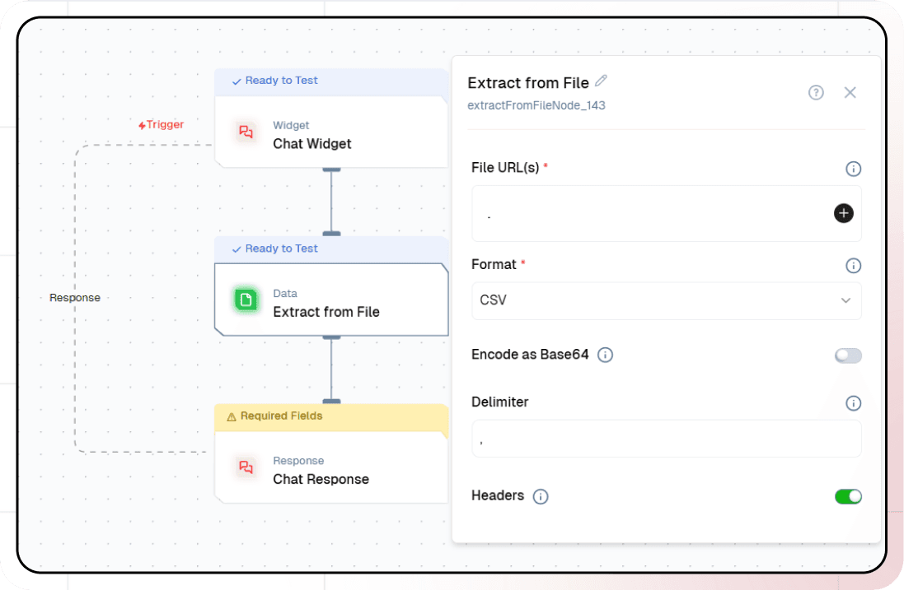Screen dimensions: 904x590
Task: Select the Chat Widget node icon
Action: [245, 131]
